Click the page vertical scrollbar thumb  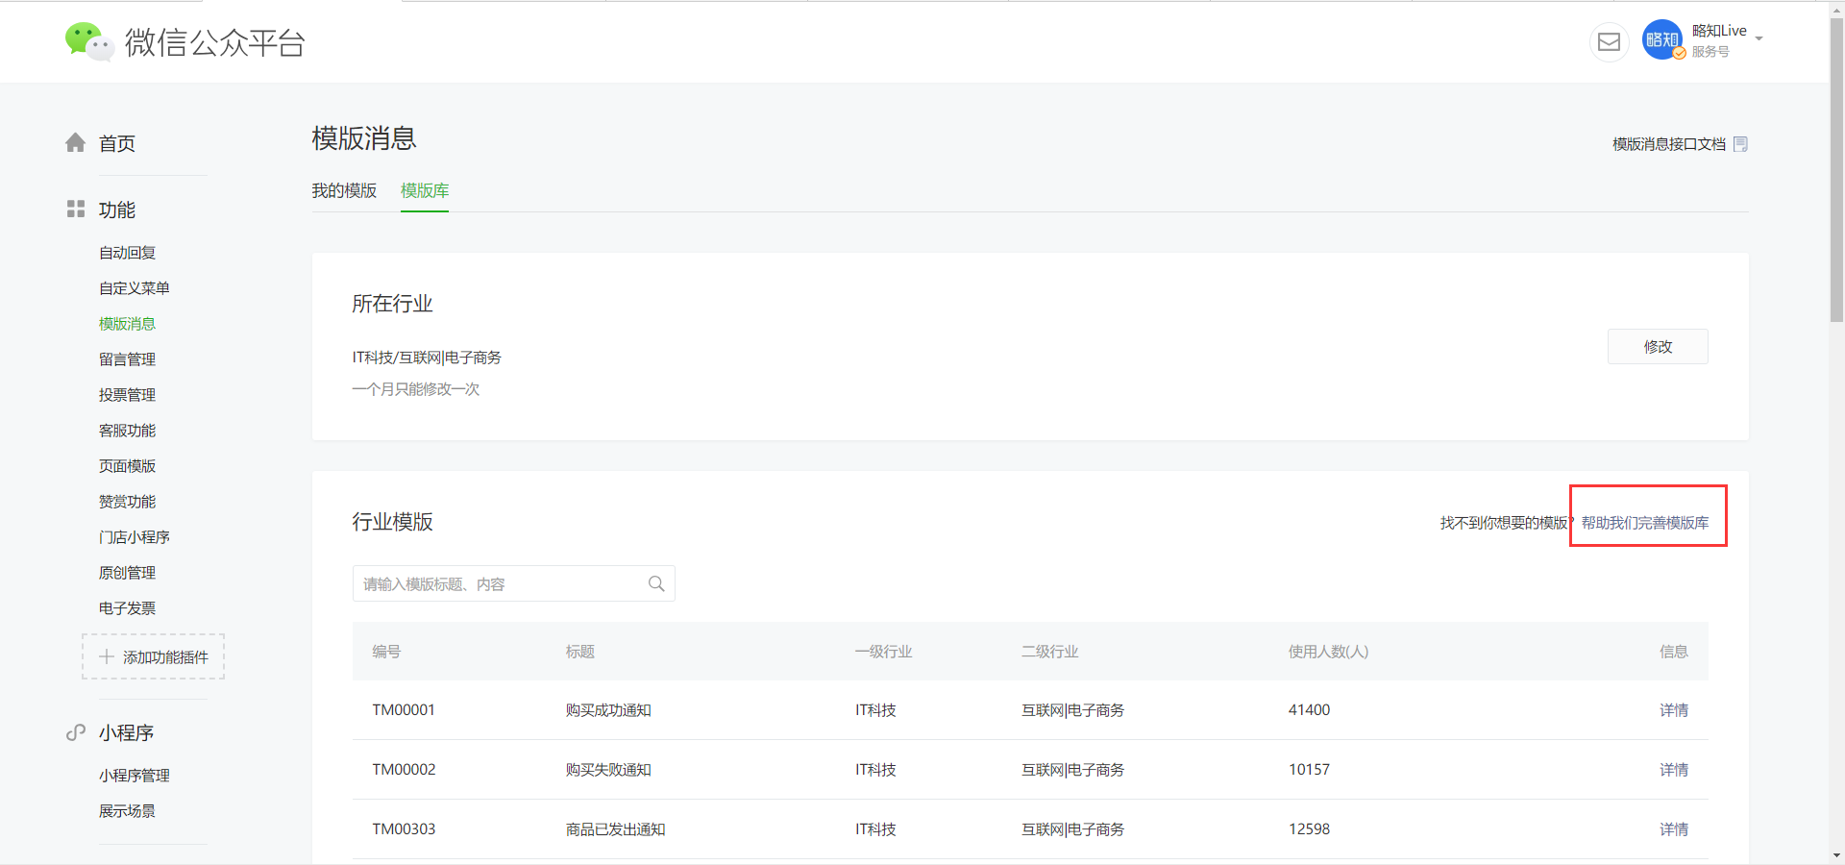pyautogui.click(x=1836, y=168)
